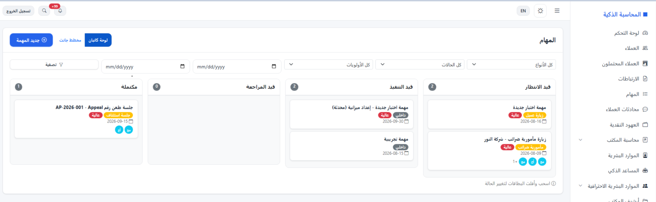Viewport: 656px width, 202px height.
Task: Open الموارد البشرية HR sidebar icon
Action: click(x=645, y=155)
